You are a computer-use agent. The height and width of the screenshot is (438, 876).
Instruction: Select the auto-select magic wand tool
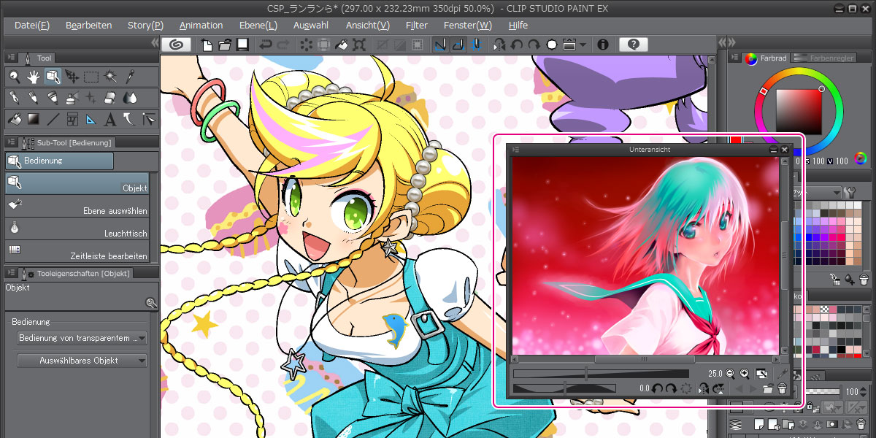109,76
